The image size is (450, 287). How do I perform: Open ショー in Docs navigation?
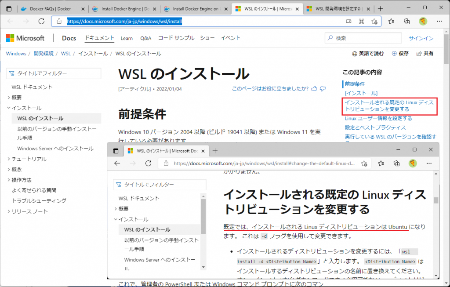click(207, 38)
